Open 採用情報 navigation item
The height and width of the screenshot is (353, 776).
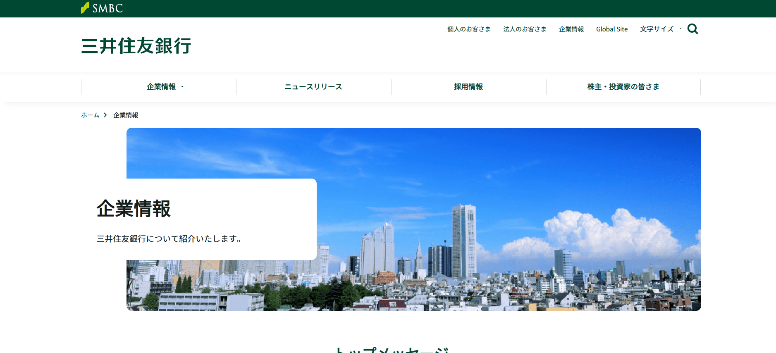pos(468,87)
